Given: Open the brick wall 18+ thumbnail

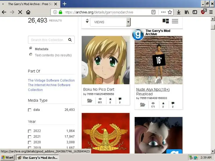Looking at the screenshot, I should 159,60.
